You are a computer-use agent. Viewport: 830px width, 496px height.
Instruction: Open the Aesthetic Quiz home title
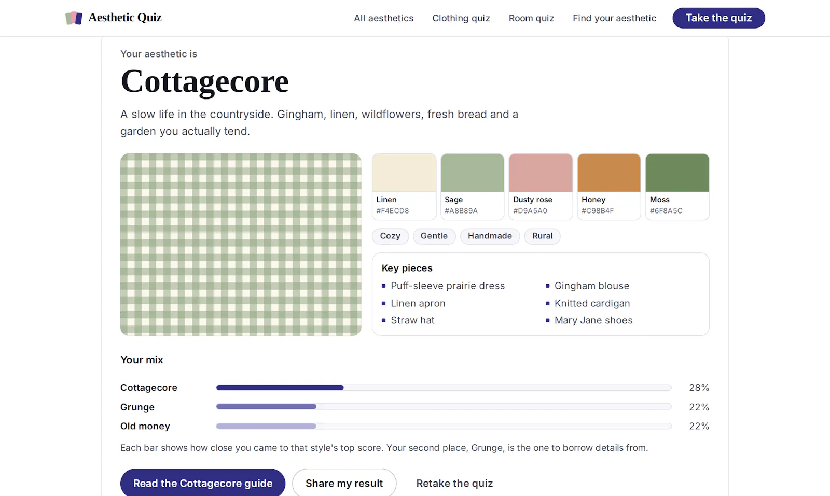coord(125,18)
